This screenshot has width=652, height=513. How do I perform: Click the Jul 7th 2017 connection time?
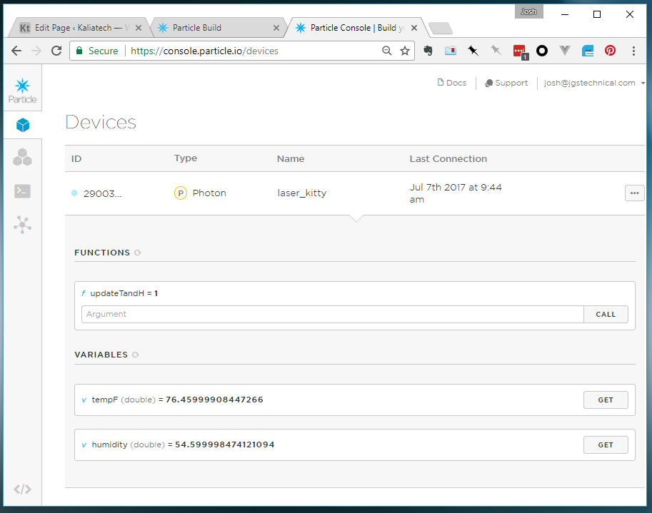(x=456, y=193)
